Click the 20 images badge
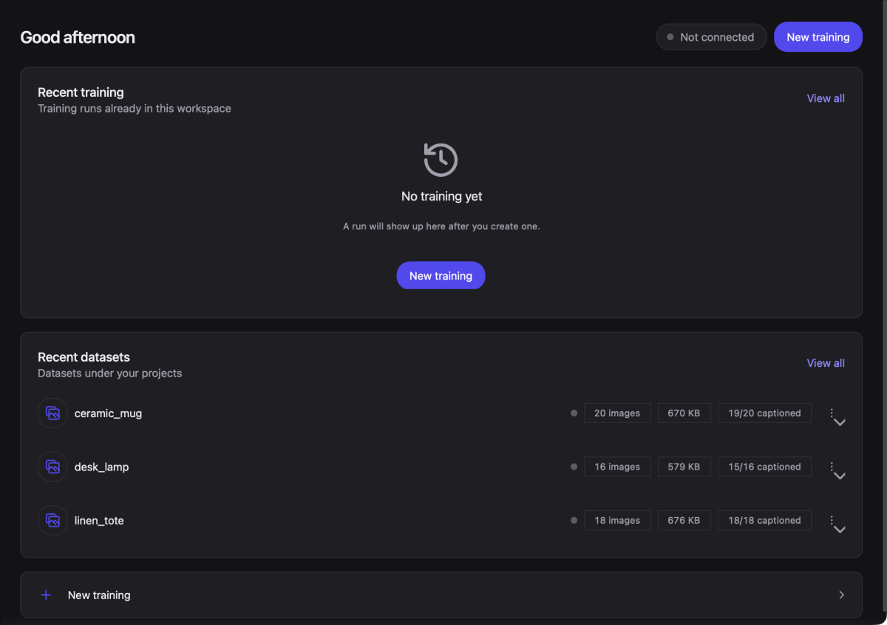 617,413
